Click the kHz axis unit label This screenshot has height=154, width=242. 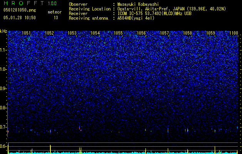(3, 31)
